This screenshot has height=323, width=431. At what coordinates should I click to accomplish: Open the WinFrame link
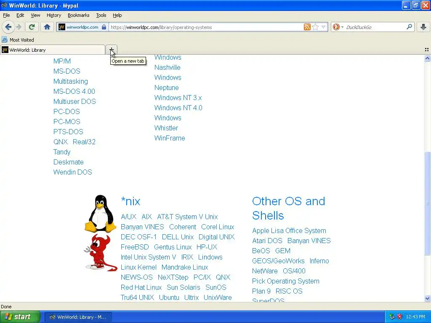coord(170,138)
